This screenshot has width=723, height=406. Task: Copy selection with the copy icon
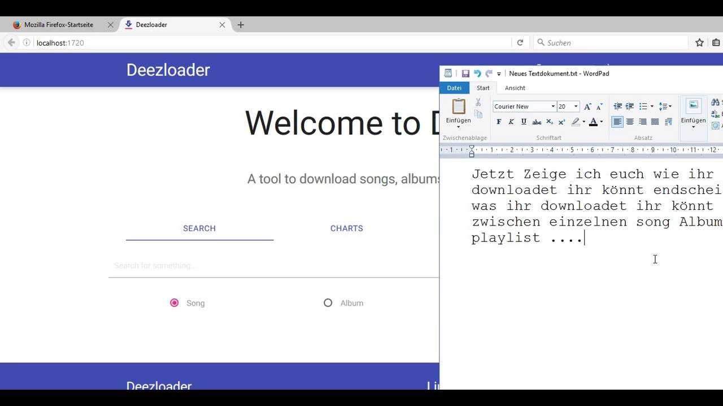click(x=478, y=114)
